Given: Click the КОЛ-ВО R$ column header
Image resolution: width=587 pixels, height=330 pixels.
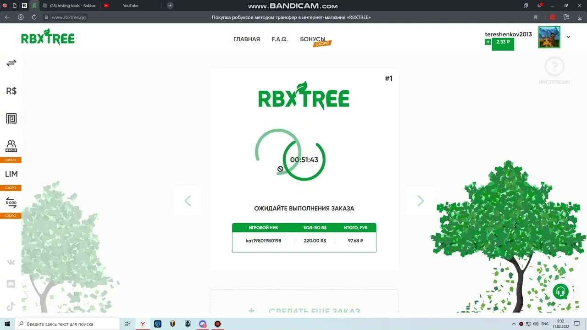Looking at the screenshot, I should pos(315,227).
